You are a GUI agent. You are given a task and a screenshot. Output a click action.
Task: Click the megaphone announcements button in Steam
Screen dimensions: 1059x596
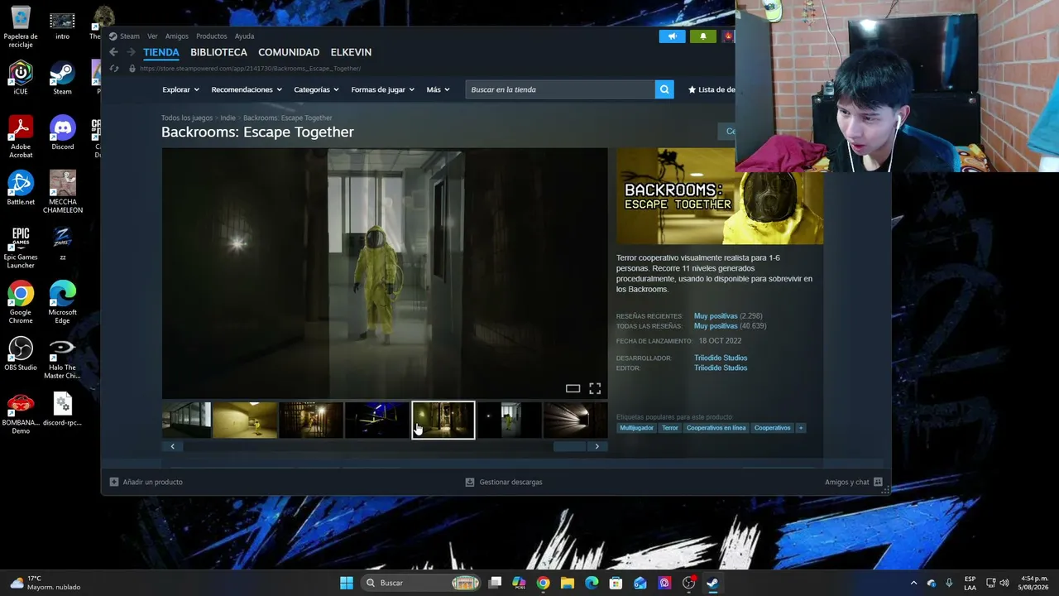[x=672, y=36]
